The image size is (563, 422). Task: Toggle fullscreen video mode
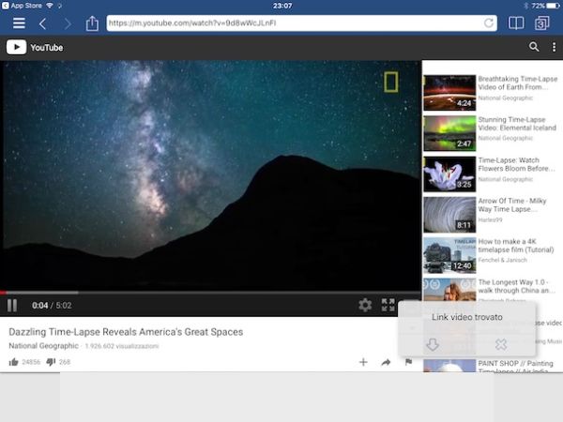tap(388, 305)
